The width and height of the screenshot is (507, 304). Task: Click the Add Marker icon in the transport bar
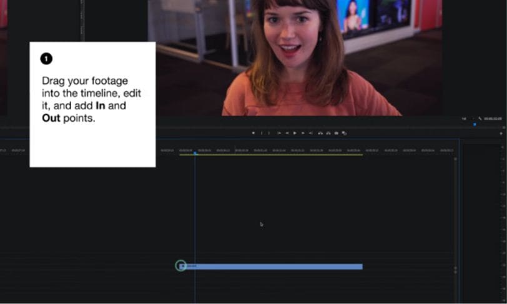(x=253, y=133)
